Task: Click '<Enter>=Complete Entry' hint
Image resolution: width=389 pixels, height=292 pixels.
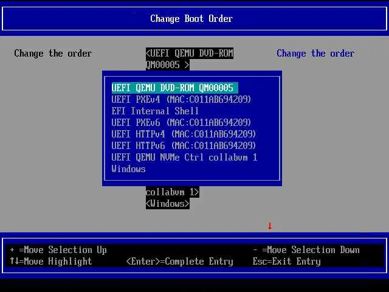Action: click(180, 261)
